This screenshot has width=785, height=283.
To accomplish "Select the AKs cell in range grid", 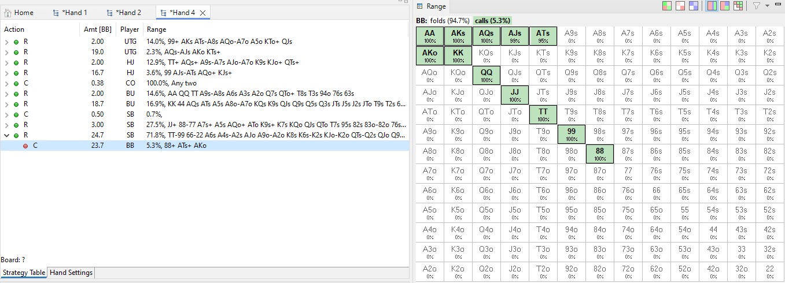I will (x=458, y=36).
